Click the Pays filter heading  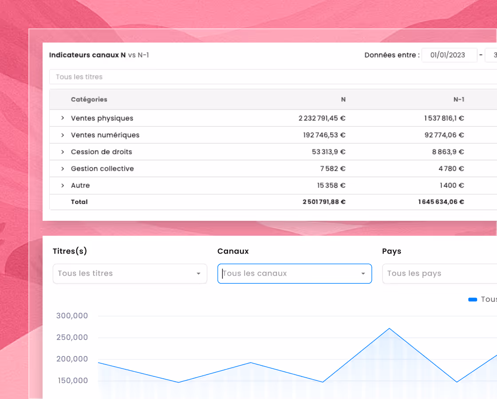391,251
